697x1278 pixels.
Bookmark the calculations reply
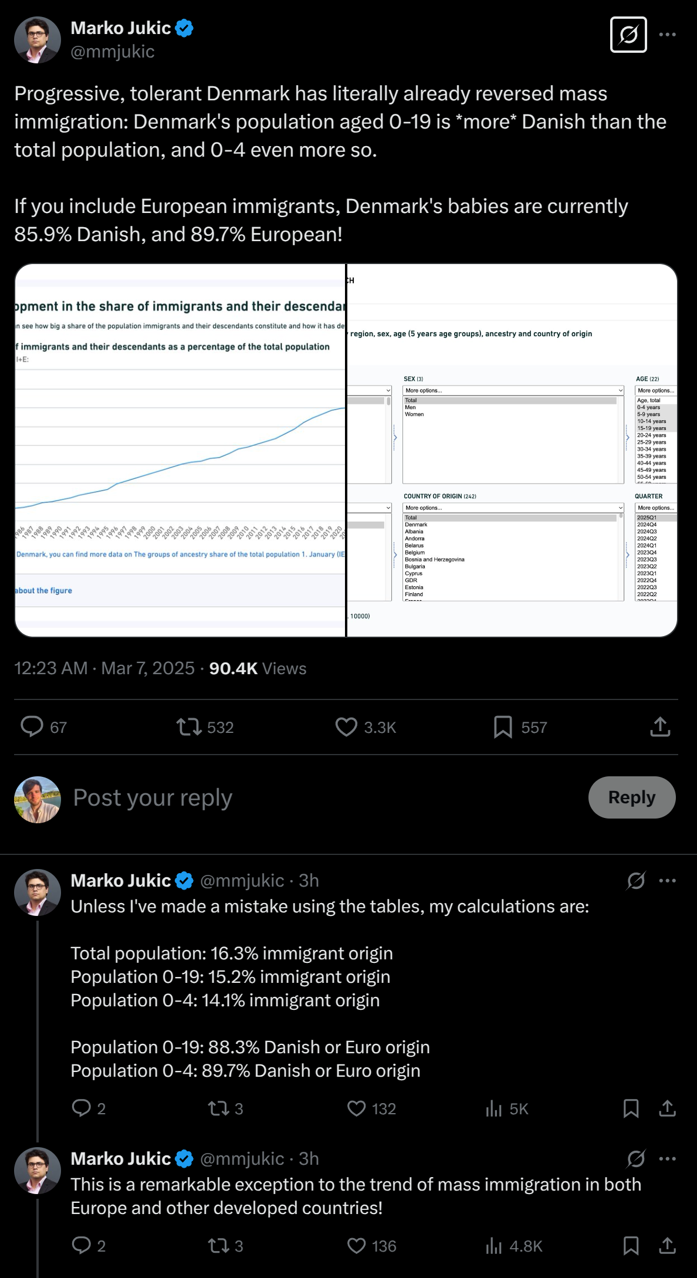tap(631, 1108)
